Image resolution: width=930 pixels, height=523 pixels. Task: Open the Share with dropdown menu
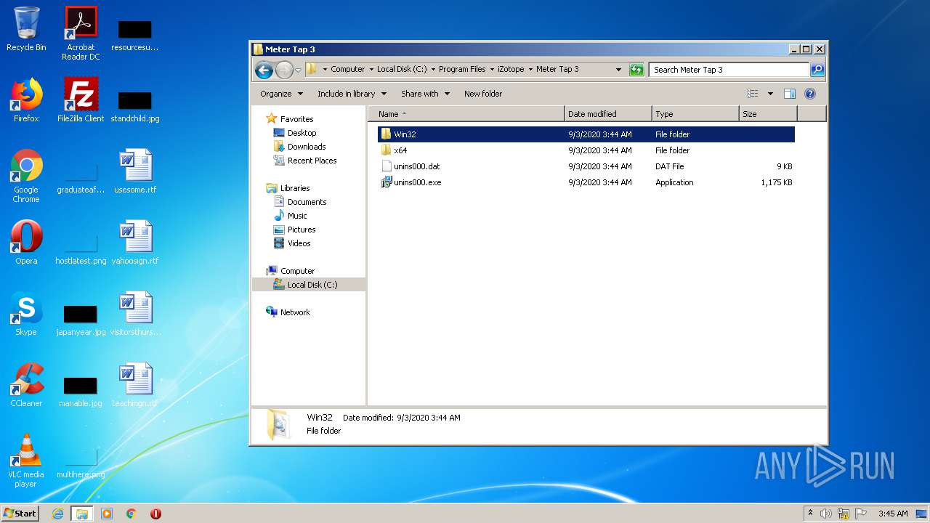coord(425,94)
